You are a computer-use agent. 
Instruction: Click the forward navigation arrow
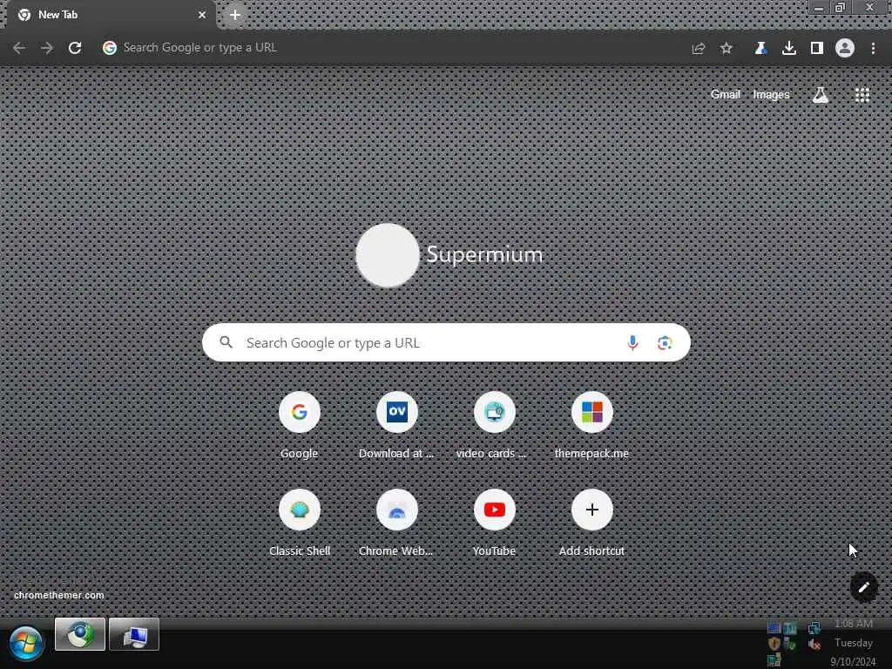[x=47, y=48]
